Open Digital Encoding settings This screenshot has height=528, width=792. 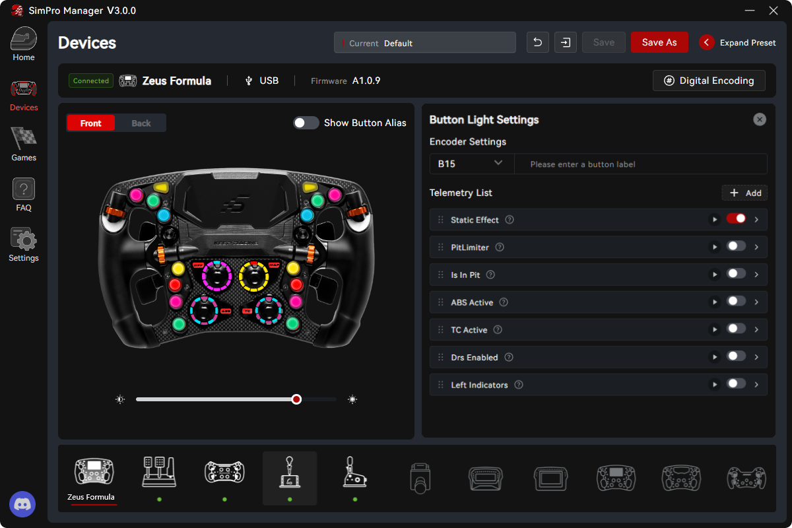(x=709, y=81)
